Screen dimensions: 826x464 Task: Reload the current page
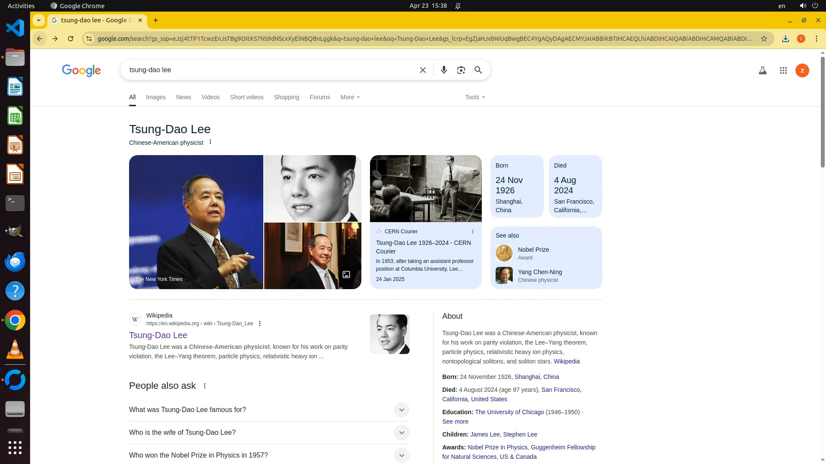71,39
